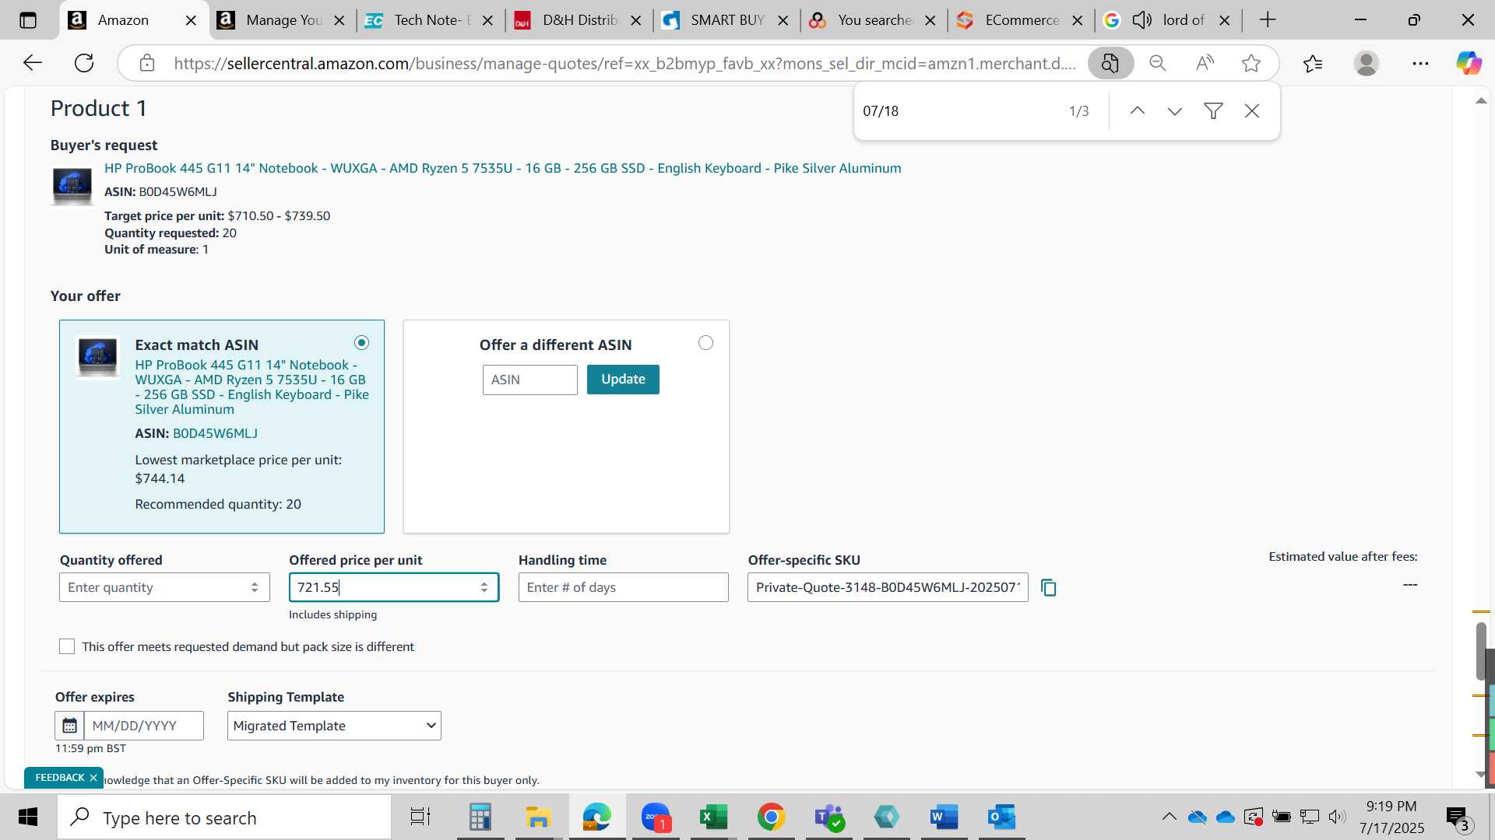Click the find-on-page icon in address bar
The image size is (1495, 840).
click(x=1110, y=63)
